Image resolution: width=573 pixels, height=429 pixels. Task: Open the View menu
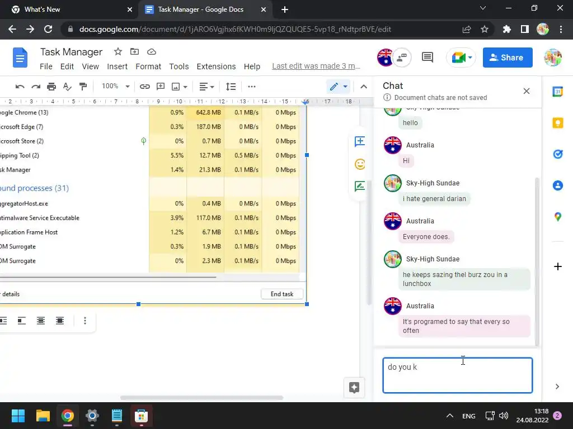(90, 66)
